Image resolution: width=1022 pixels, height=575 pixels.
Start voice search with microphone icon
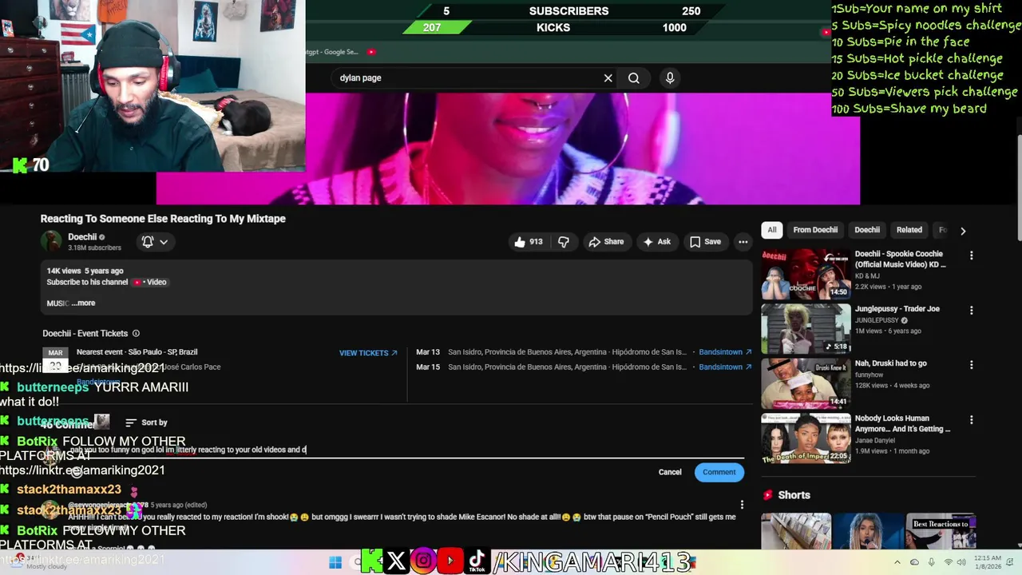click(x=670, y=77)
